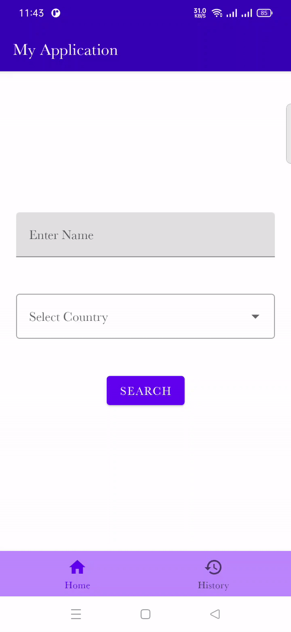The height and width of the screenshot is (632, 291).
Task: Tap the Home house icon
Action: pyautogui.click(x=77, y=567)
